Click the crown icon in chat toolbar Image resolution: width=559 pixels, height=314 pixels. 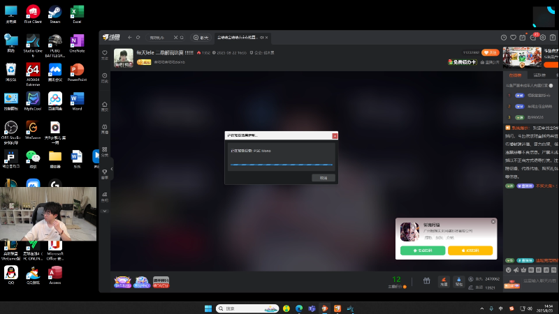pyautogui.click(x=523, y=270)
